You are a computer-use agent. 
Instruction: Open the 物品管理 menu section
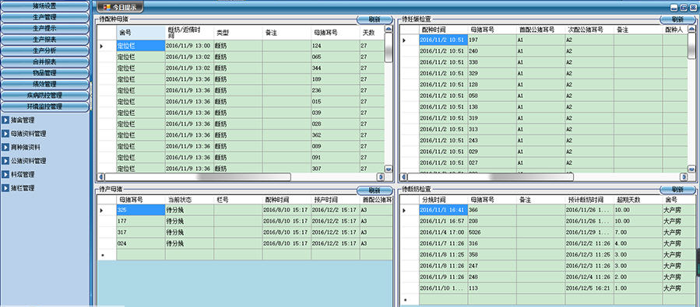(x=44, y=73)
